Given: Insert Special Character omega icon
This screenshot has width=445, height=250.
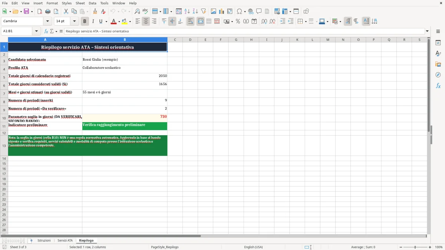Looking at the screenshot, I should pyautogui.click(x=240, y=11).
